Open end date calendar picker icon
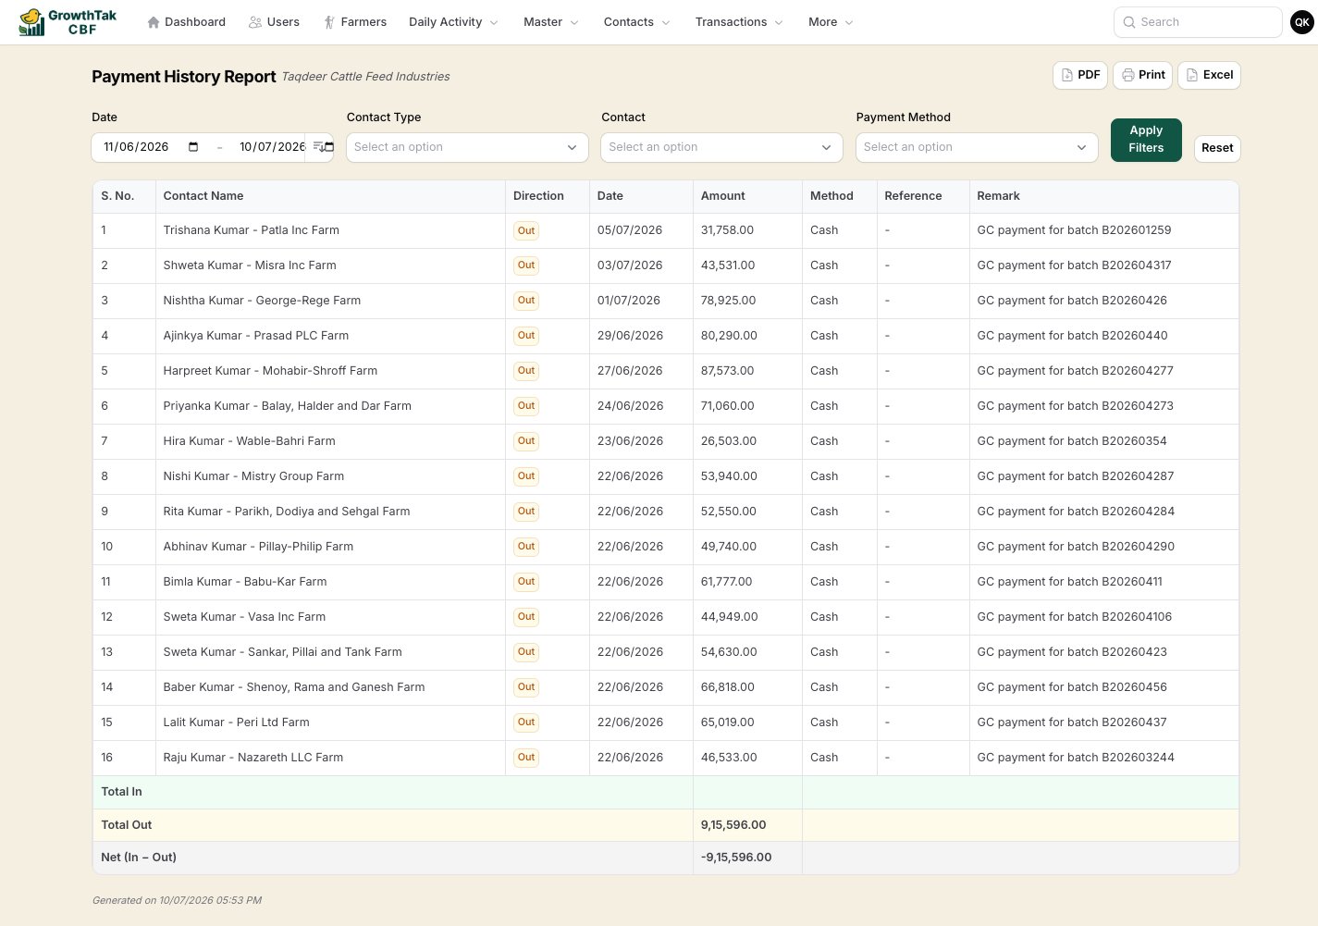The image size is (1318, 926). [x=328, y=147]
